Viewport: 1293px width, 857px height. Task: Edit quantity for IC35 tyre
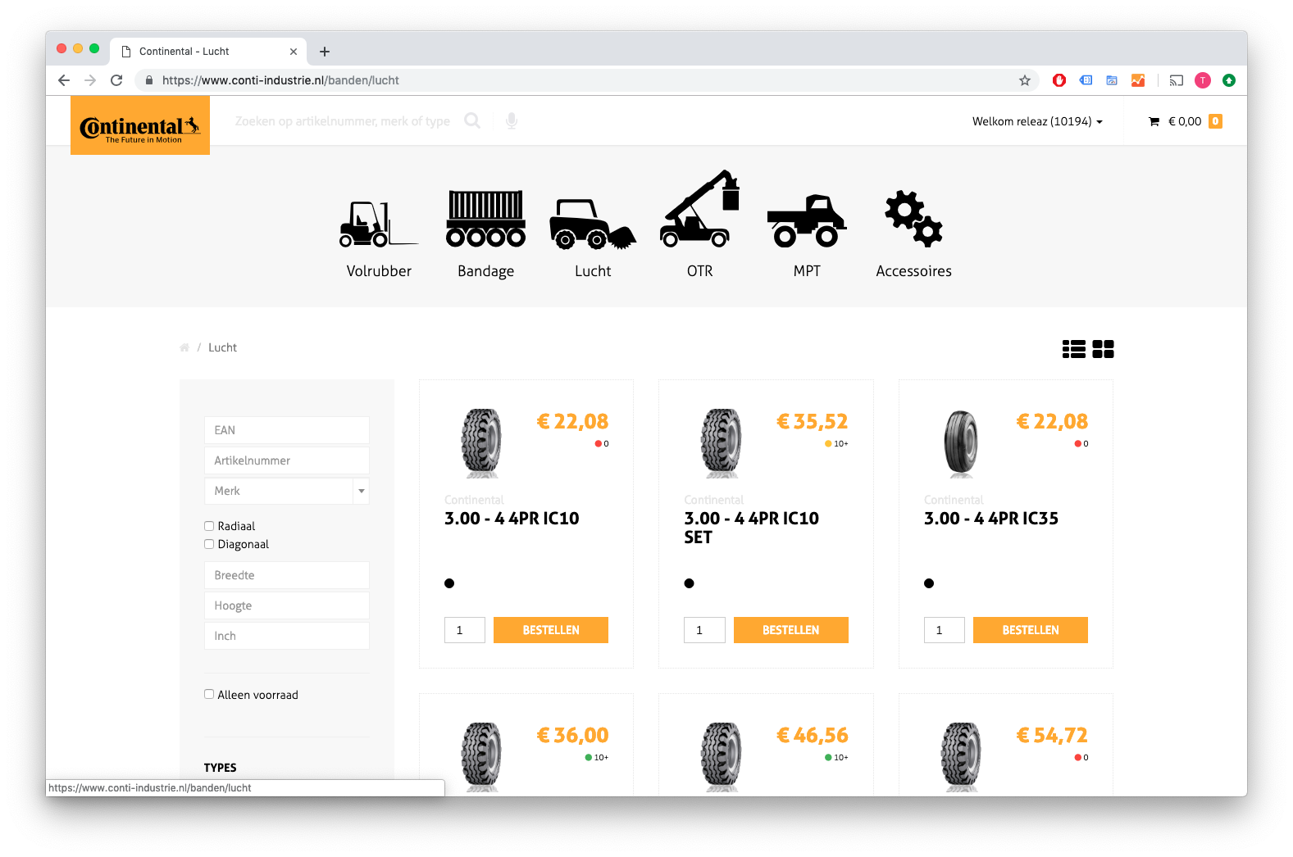(945, 630)
